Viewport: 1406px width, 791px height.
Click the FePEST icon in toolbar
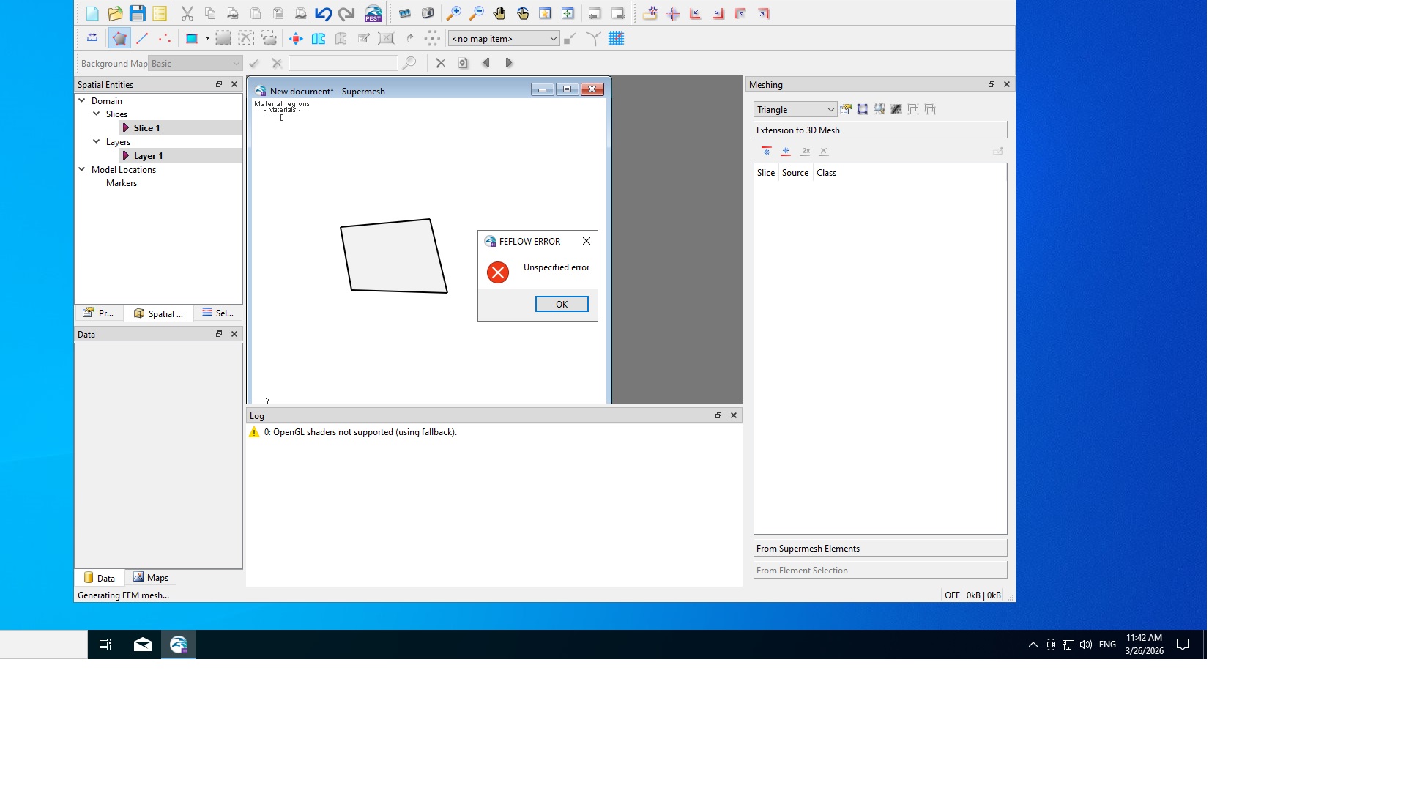tap(373, 13)
